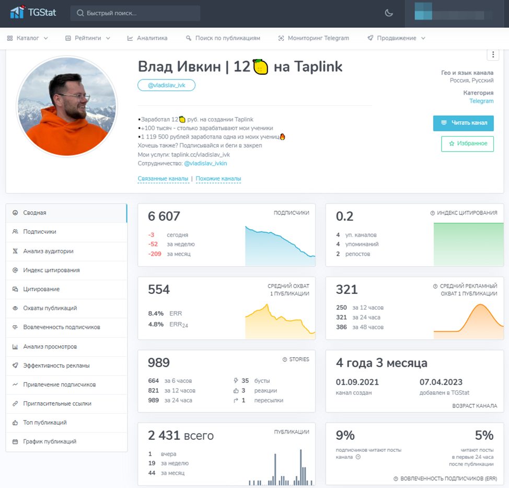Add the channel to Избранное
The height and width of the screenshot is (488, 509).
[x=467, y=143]
